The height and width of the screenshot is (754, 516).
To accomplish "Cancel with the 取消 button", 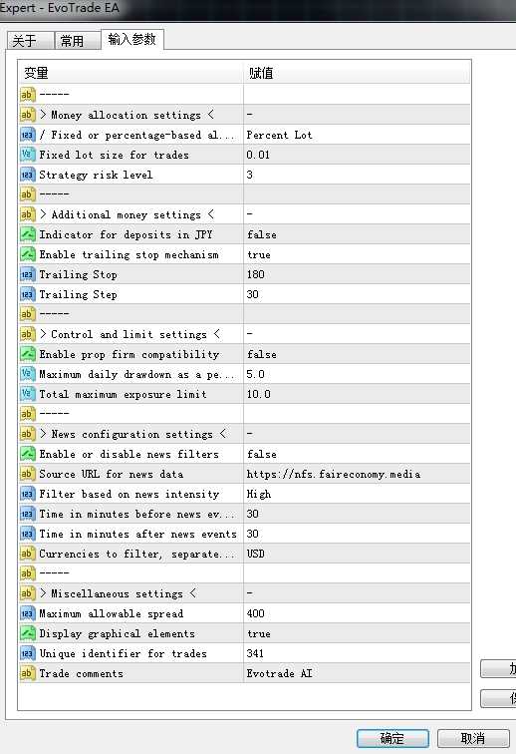I will 473,738.
